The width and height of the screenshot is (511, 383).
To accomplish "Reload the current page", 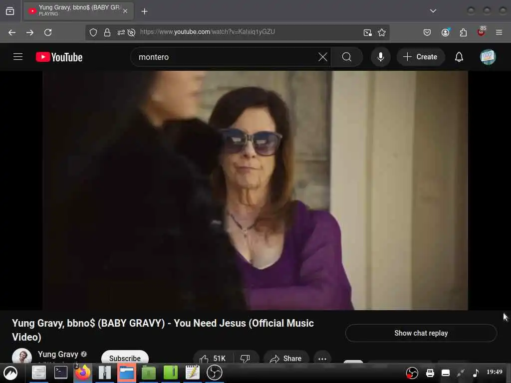I will [48, 32].
